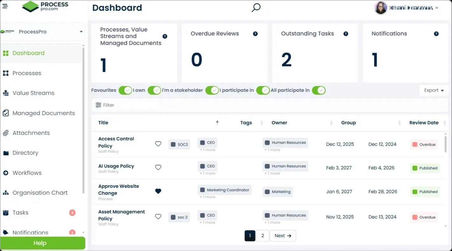The image size is (452, 251).
Task: Click Overdue Reviews help question icon
Action: click(x=255, y=34)
